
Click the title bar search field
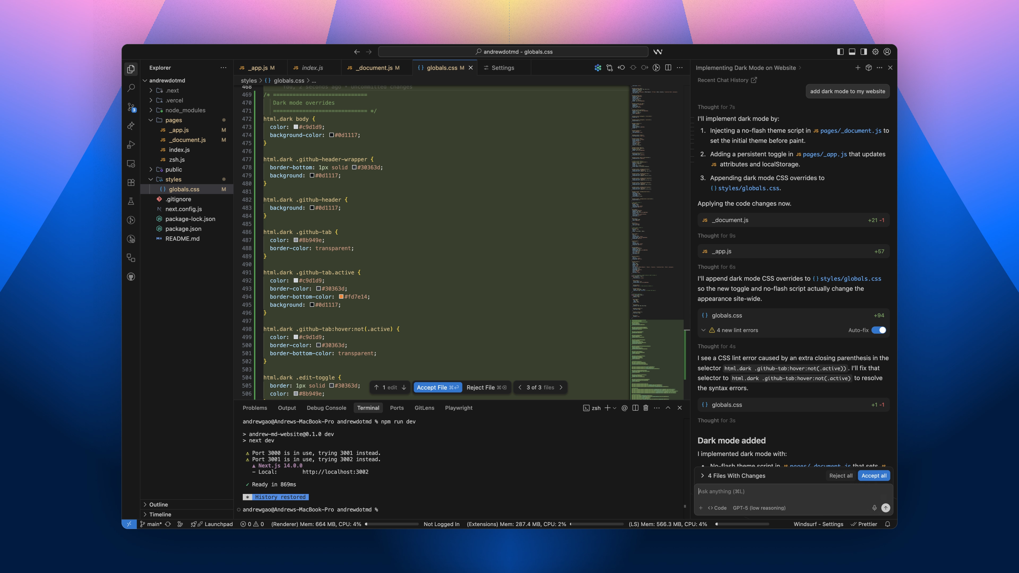tap(513, 52)
